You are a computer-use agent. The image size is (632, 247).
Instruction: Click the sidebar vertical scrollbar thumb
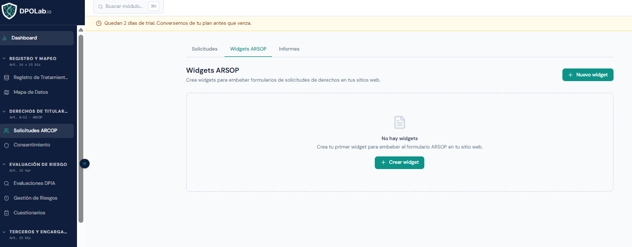81,129
